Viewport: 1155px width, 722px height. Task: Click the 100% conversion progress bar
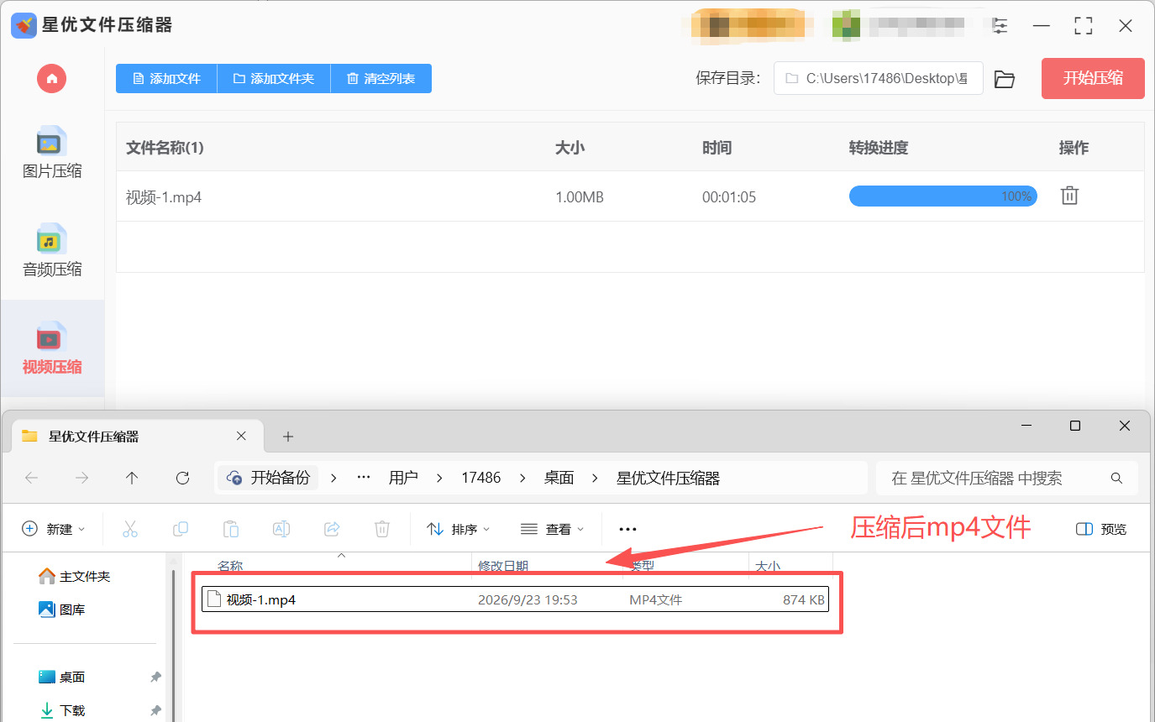coord(942,196)
